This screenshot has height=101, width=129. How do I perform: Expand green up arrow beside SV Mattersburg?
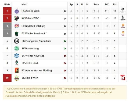(65, 49)
